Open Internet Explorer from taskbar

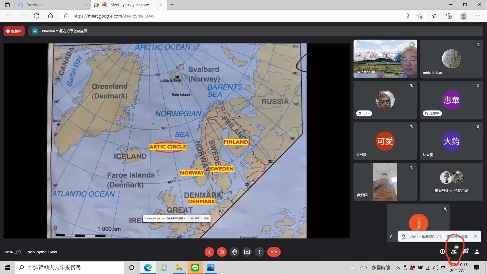tap(164, 268)
